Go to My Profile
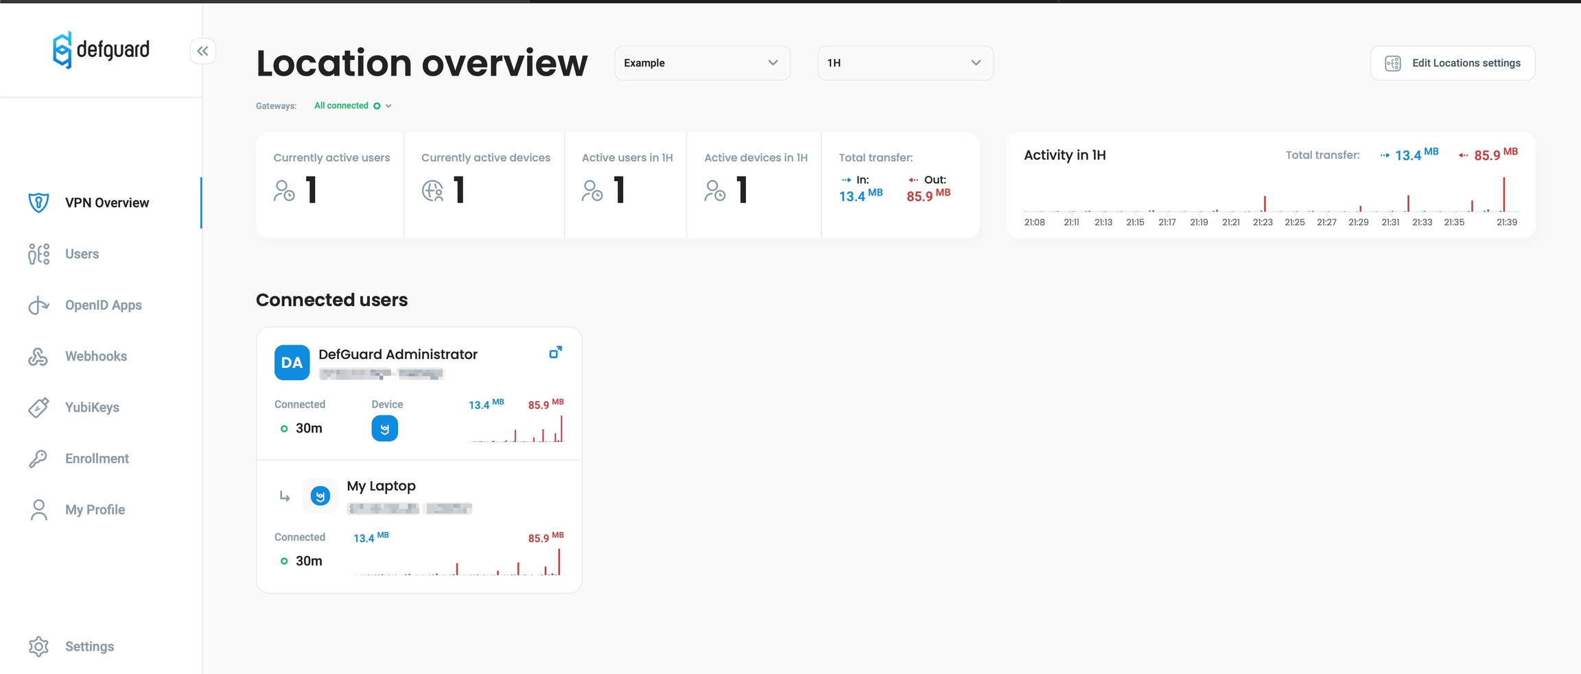Image resolution: width=1581 pixels, height=674 pixels. click(x=95, y=510)
